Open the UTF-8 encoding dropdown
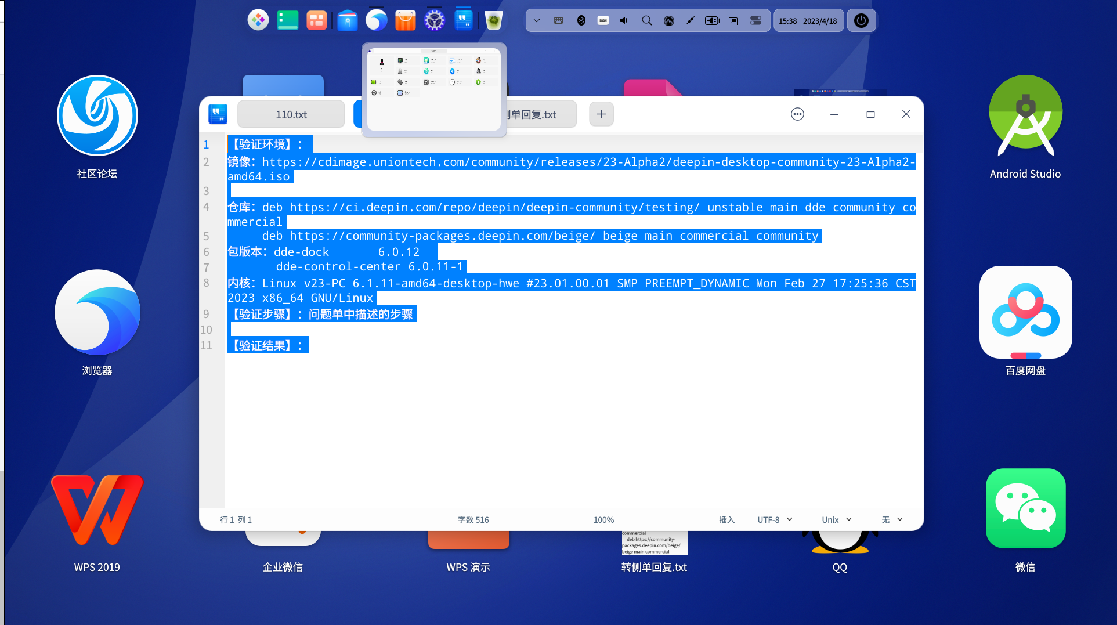1117x625 pixels. click(773, 519)
